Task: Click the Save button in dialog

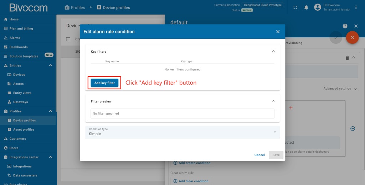Action: [x=276, y=155]
